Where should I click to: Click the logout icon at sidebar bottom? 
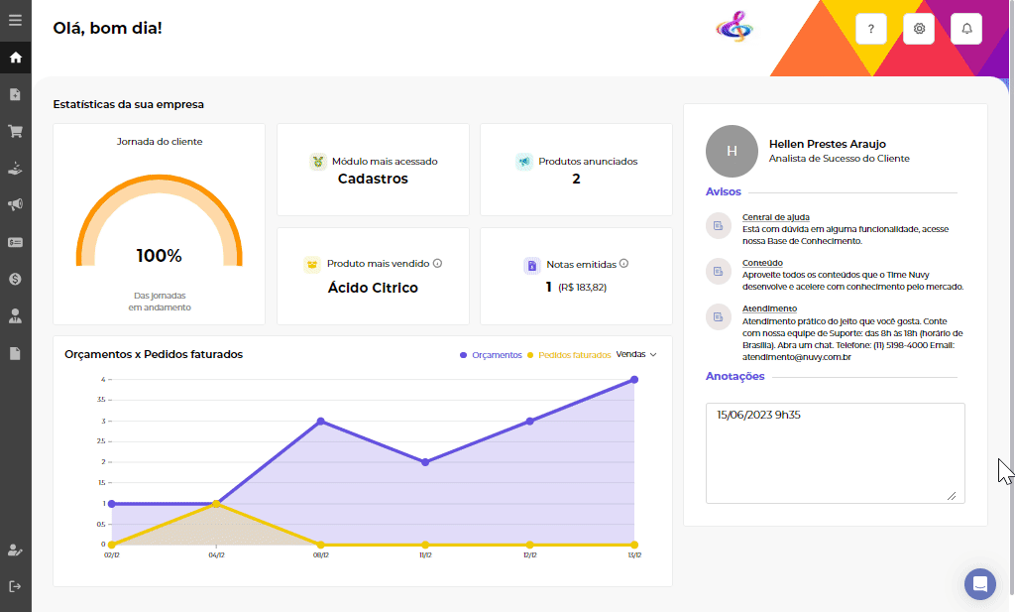tap(15, 586)
